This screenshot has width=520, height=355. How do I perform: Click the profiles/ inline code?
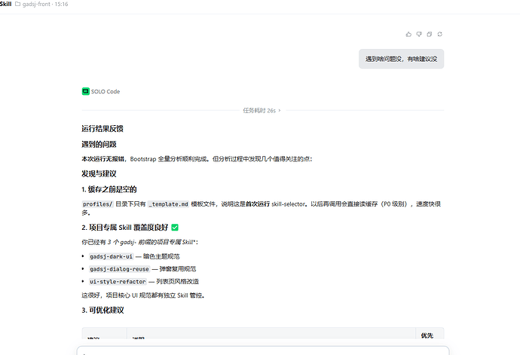click(97, 204)
